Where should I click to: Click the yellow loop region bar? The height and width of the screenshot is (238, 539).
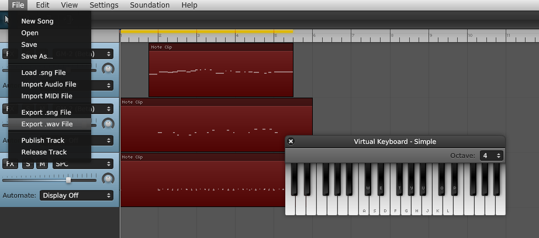click(206, 32)
